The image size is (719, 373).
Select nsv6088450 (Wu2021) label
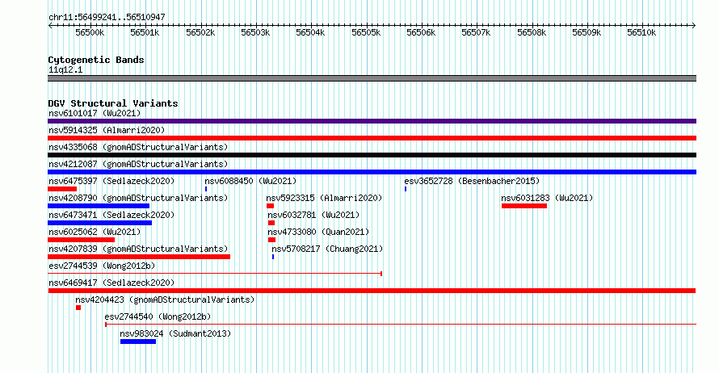coord(250,181)
